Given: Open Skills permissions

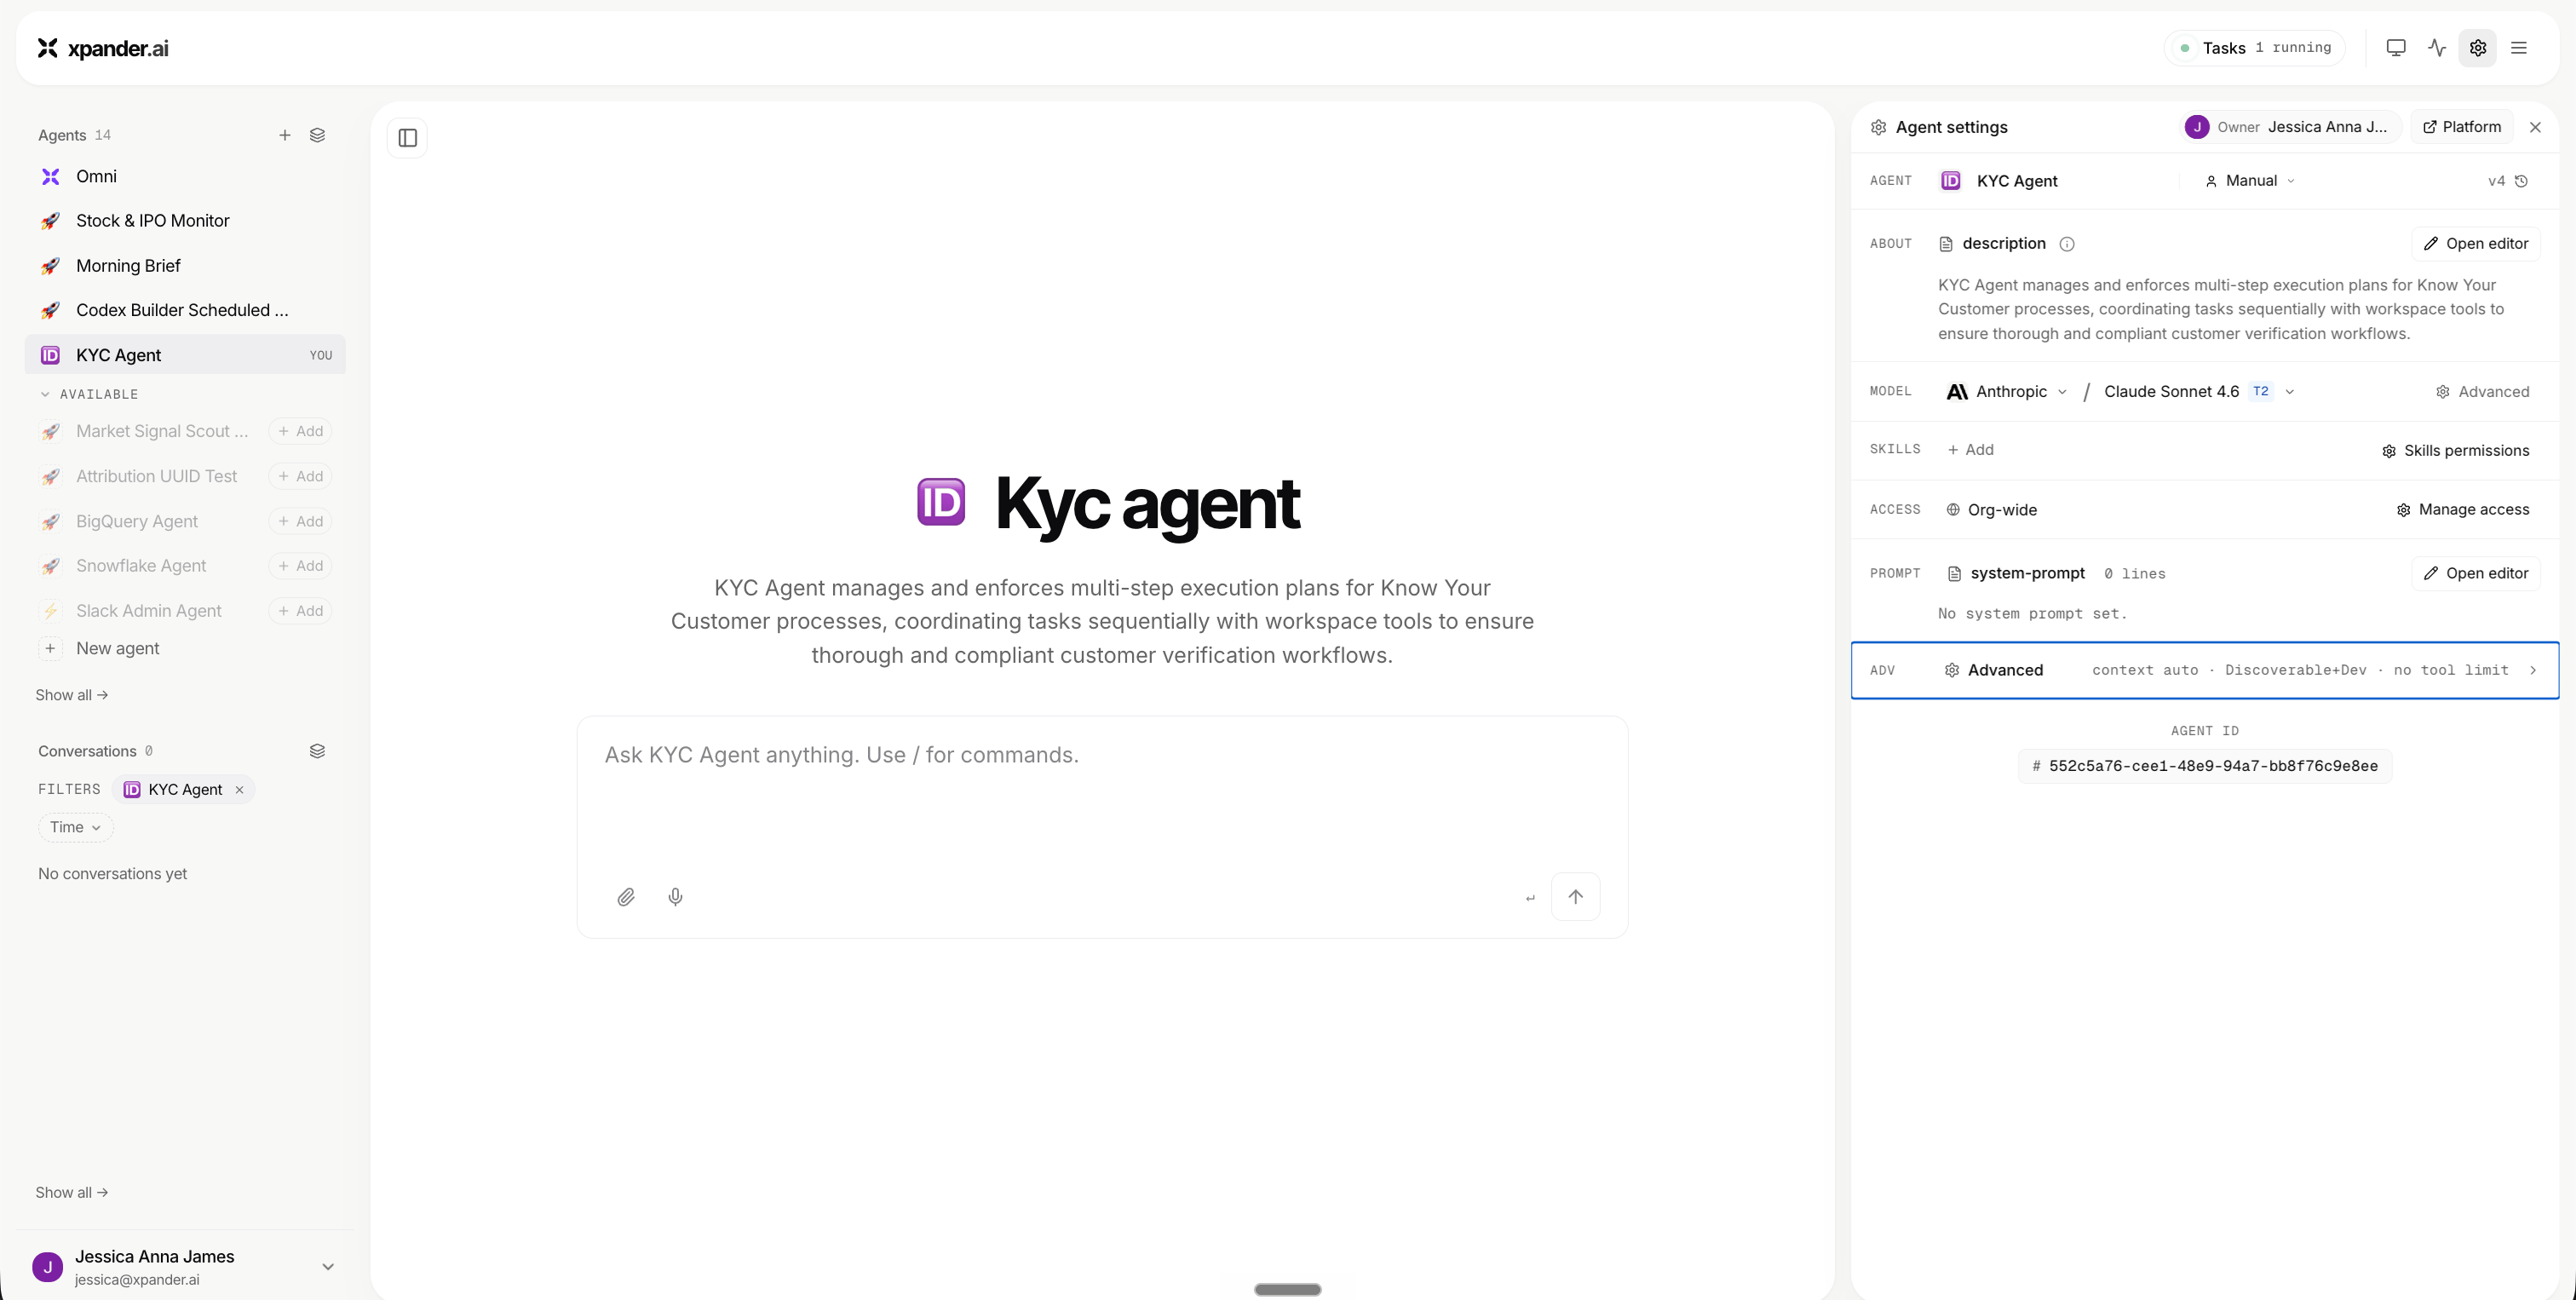Looking at the screenshot, I should point(2455,451).
